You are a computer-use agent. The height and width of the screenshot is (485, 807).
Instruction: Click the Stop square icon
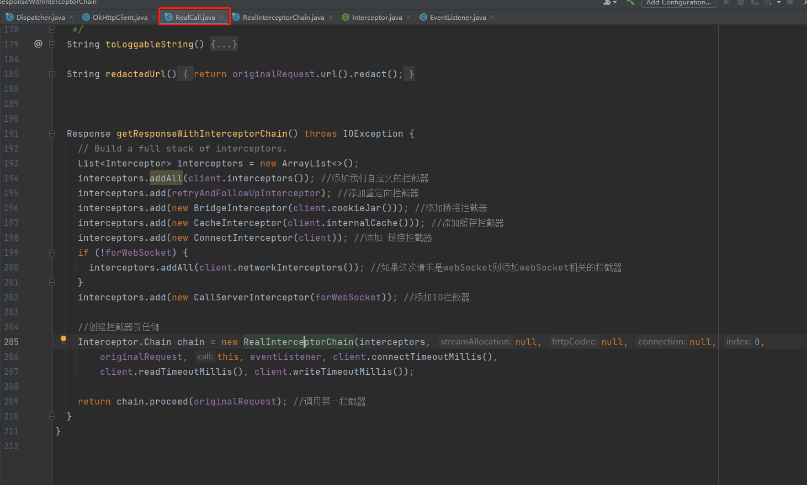click(x=790, y=2)
